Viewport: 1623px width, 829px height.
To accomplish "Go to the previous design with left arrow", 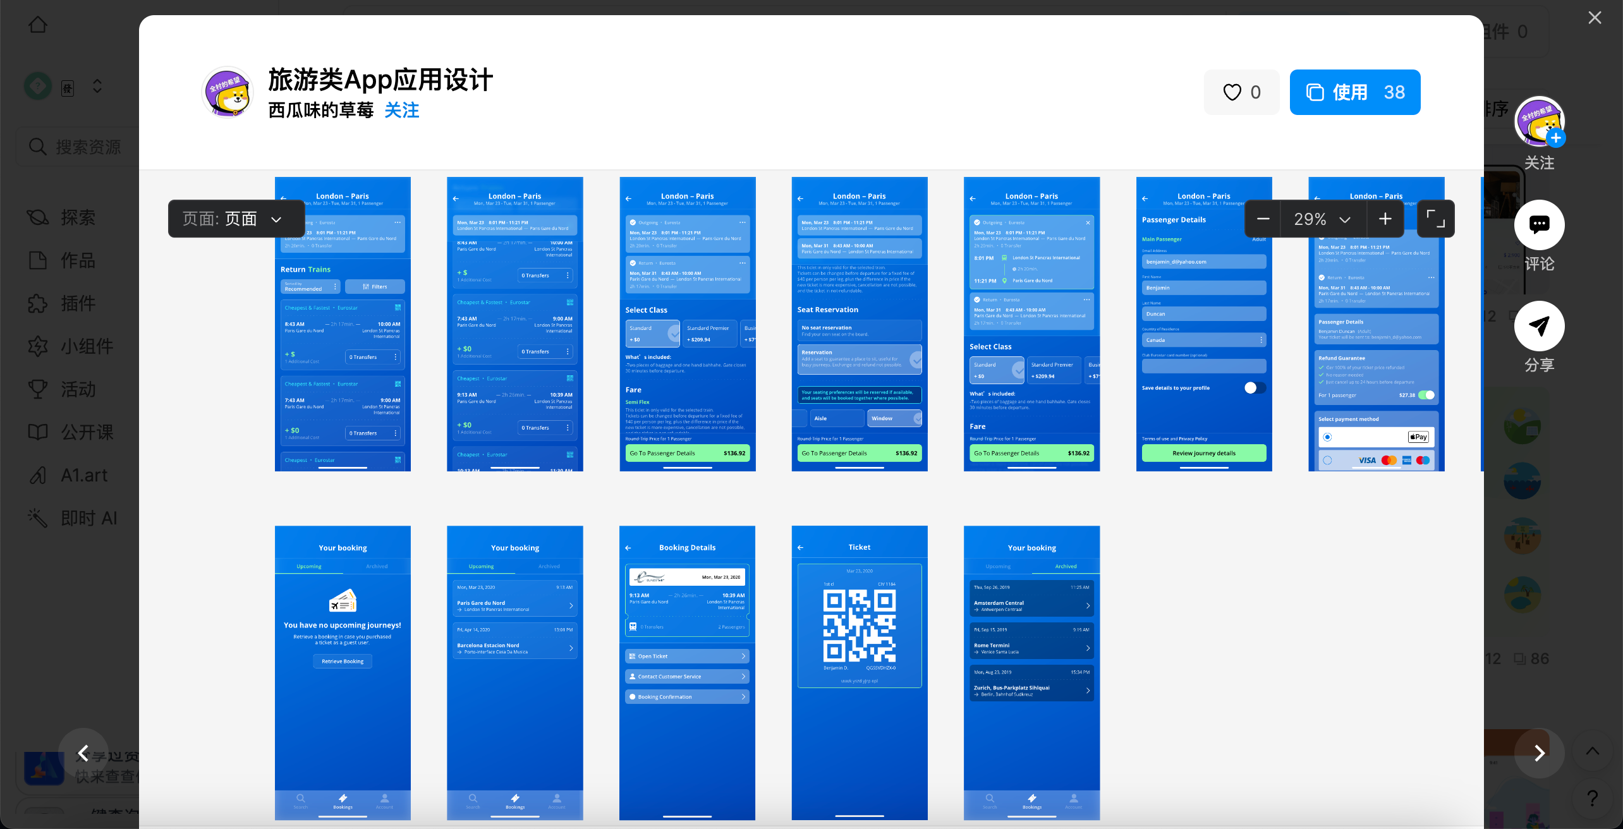I will tap(83, 753).
